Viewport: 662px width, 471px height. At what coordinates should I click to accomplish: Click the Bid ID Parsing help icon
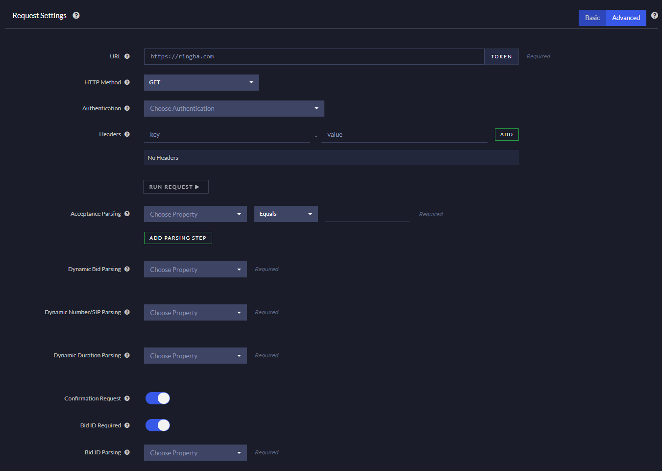[x=127, y=452]
